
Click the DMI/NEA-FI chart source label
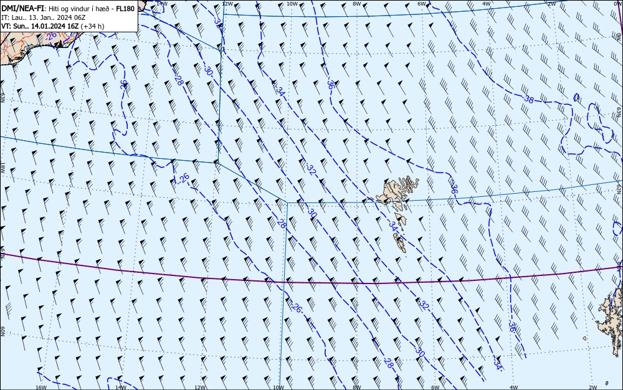(x=23, y=9)
